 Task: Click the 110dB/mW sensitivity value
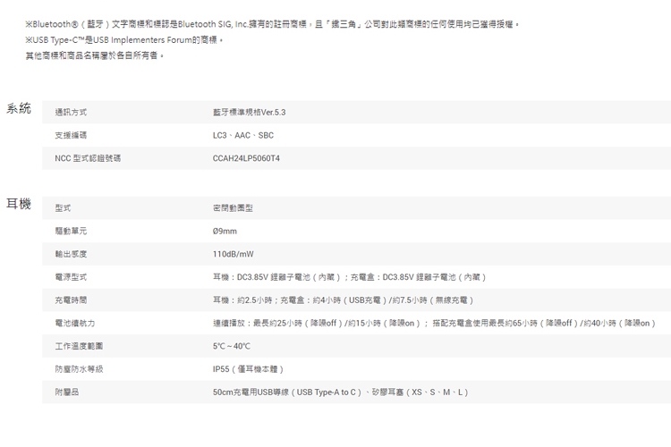234,254
